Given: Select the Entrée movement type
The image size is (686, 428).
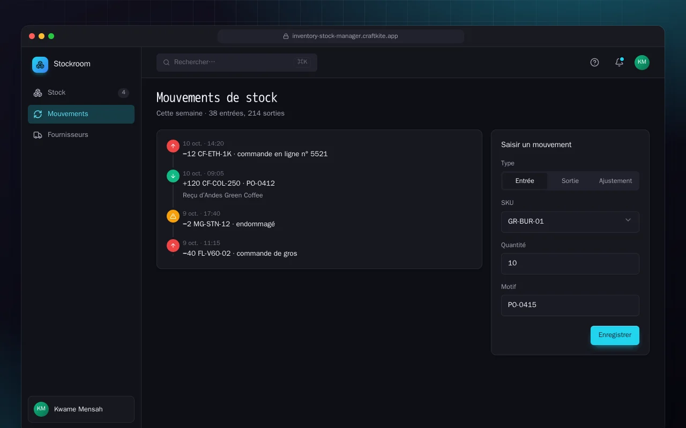Looking at the screenshot, I should point(525,181).
